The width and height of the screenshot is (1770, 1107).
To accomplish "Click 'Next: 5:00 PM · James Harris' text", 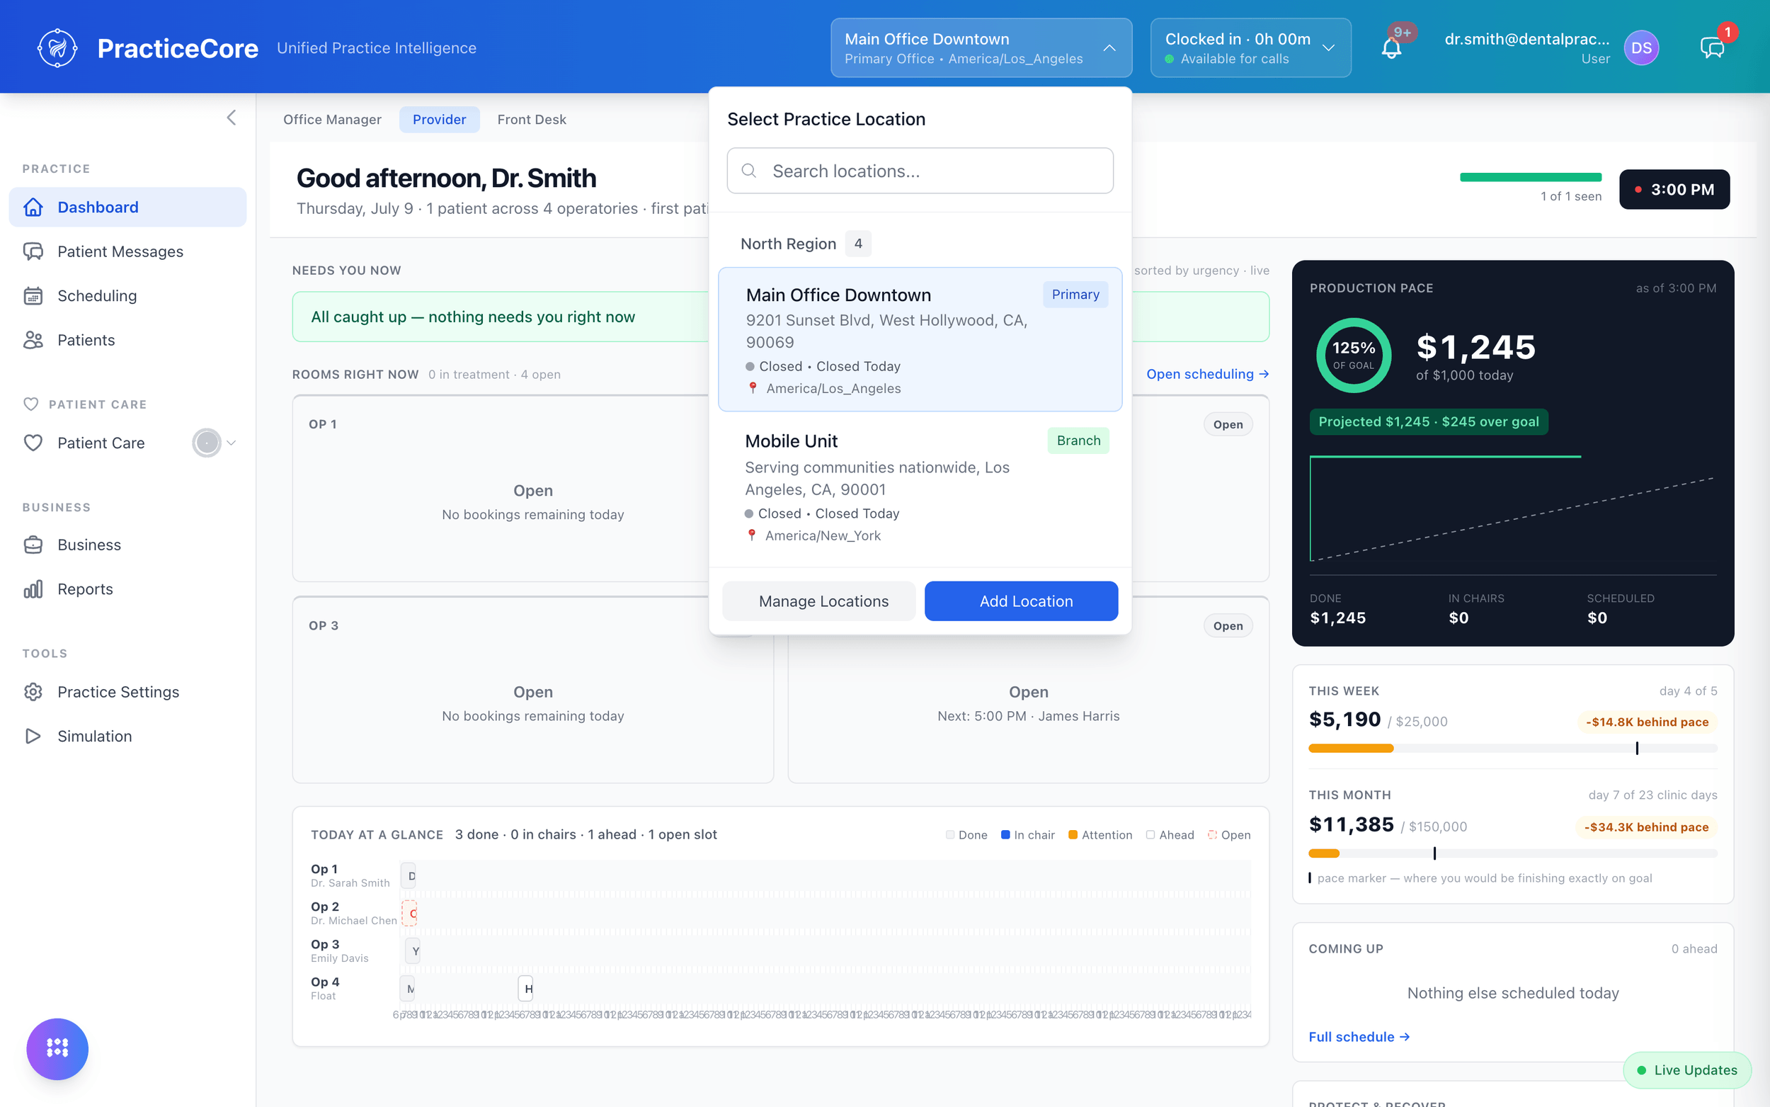I will pos(1028,716).
